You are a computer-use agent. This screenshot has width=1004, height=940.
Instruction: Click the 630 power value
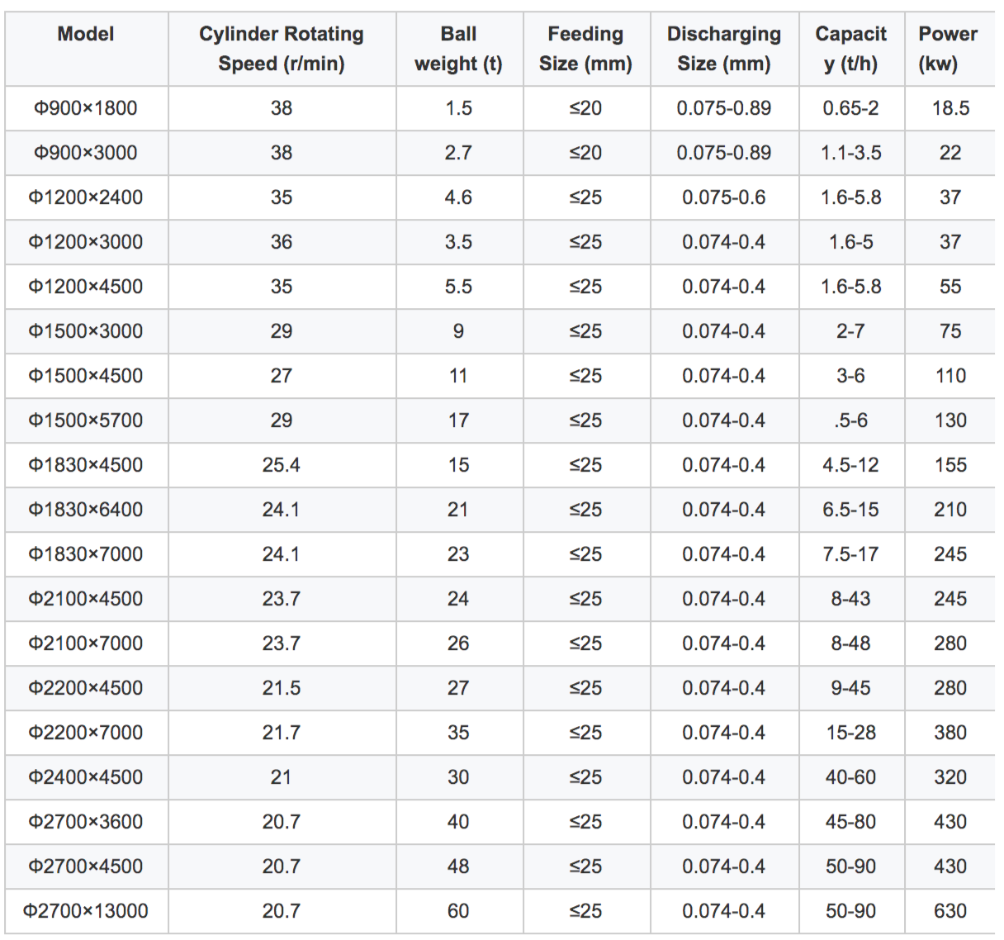click(950, 911)
